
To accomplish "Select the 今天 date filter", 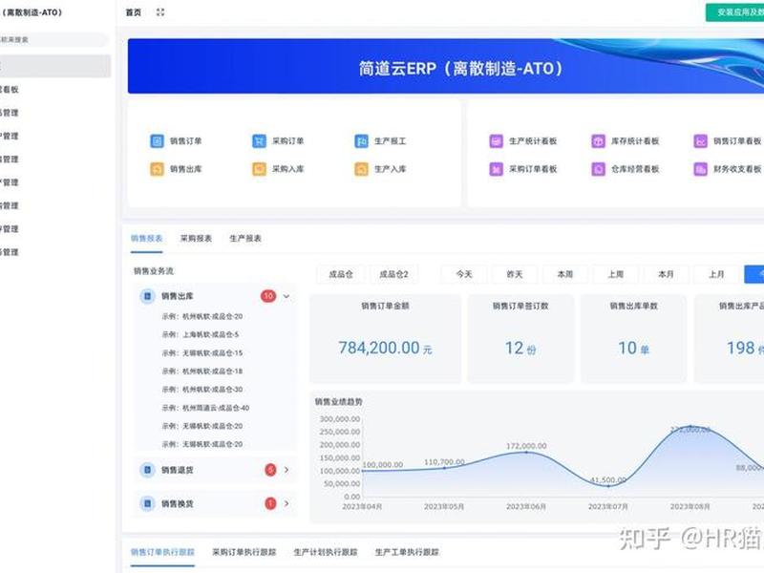I will click(x=464, y=274).
